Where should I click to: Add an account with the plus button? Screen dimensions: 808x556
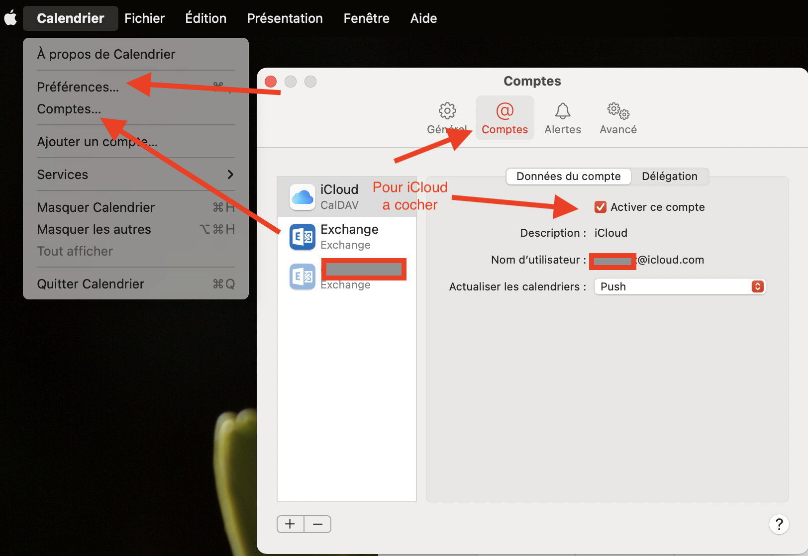[x=291, y=524]
